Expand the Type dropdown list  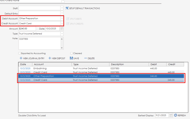coord(62,34)
